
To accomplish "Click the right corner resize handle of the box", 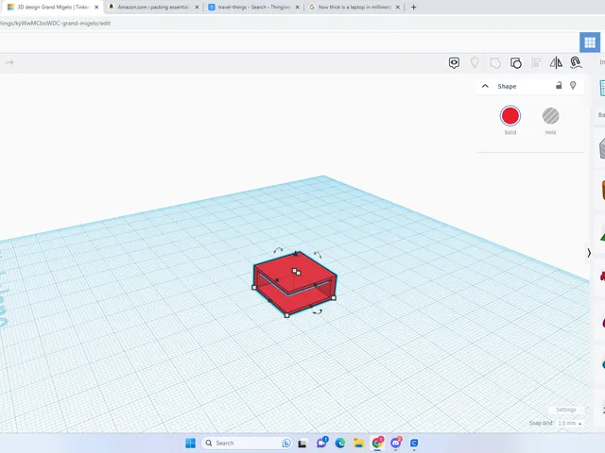I will tap(334, 297).
